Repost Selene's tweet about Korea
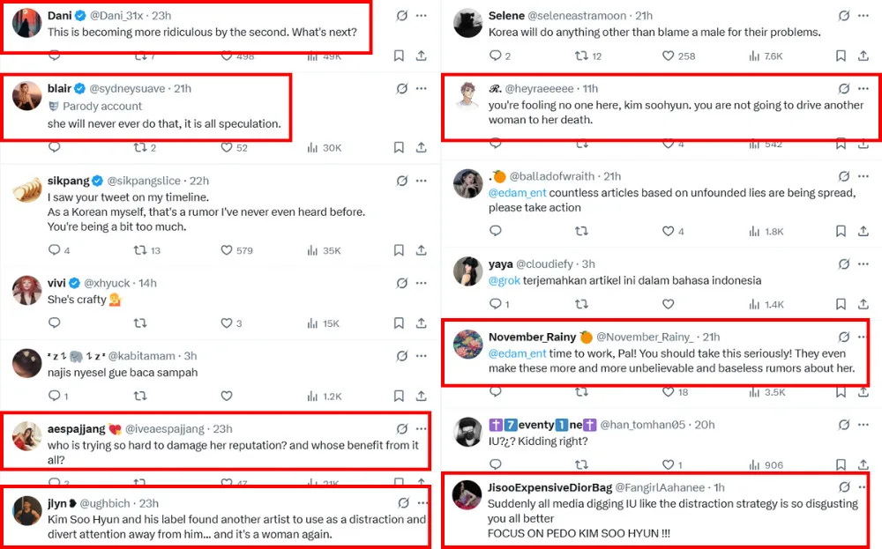 point(581,56)
